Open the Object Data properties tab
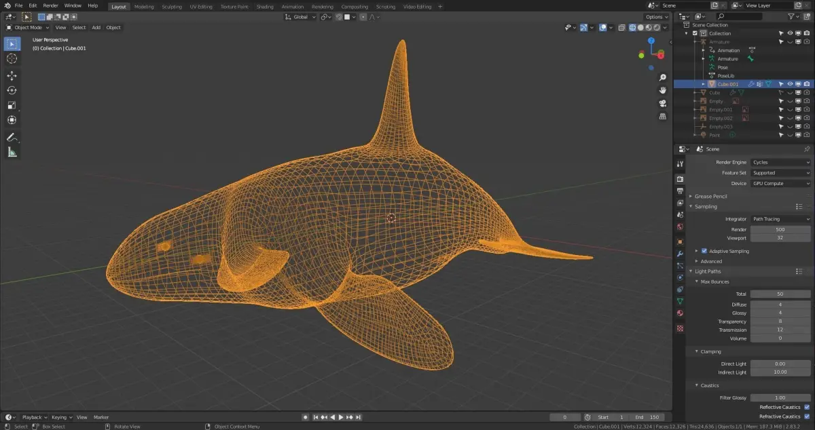Screen dimensions: 815x430 pyautogui.click(x=680, y=301)
